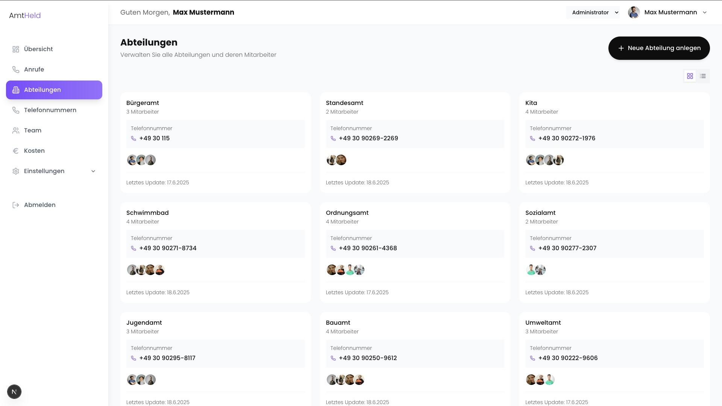This screenshot has width=722, height=406.
Task: Click the AmtHeld logo link
Action: (x=25, y=15)
